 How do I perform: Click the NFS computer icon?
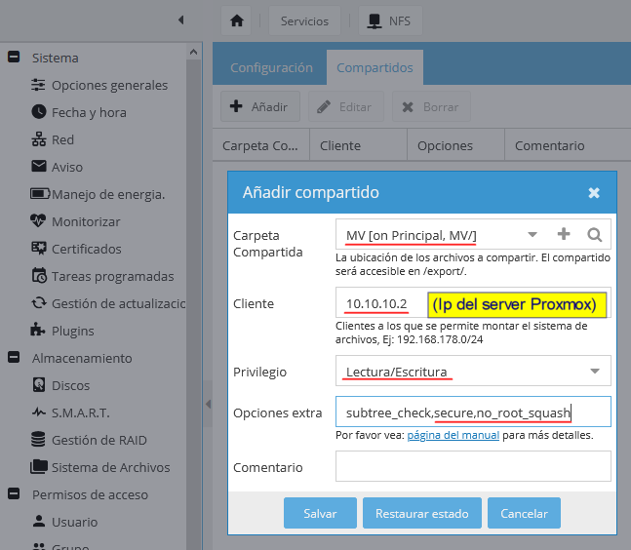[x=375, y=20]
